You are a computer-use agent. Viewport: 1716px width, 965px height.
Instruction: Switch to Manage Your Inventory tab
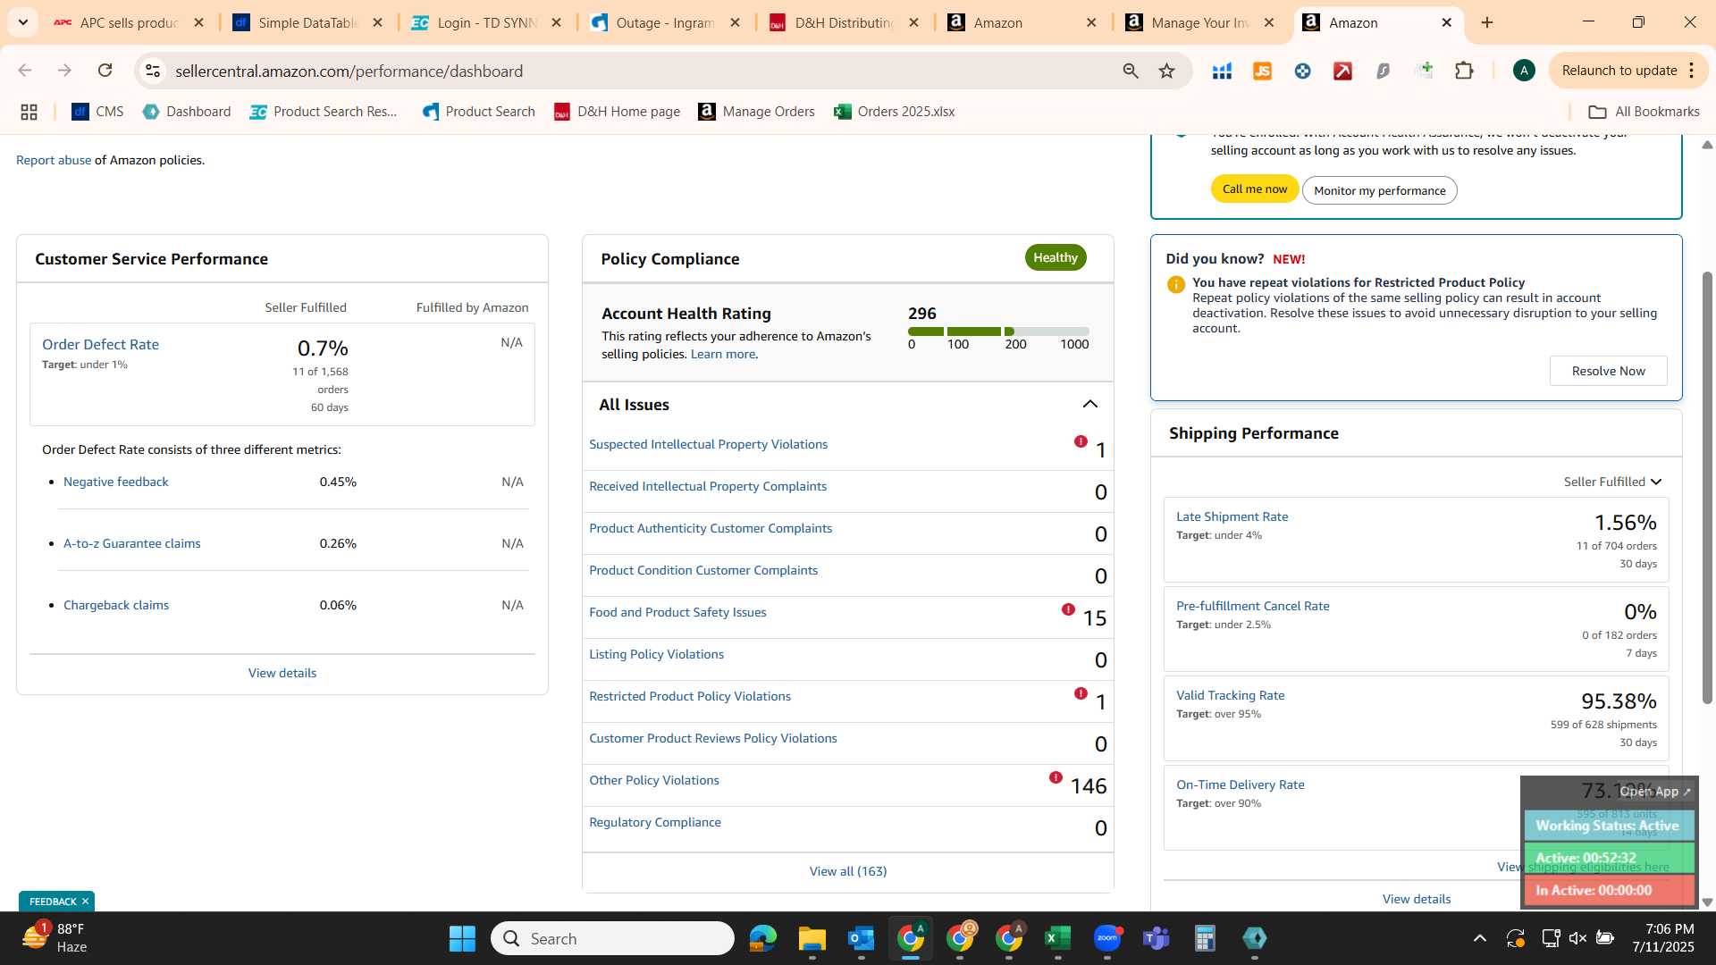coord(1201,22)
